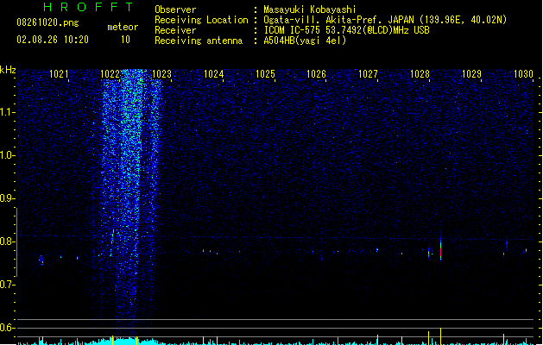Click the Receiving Location field label
This screenshot has width=543, height=345.
pos(201,20)
